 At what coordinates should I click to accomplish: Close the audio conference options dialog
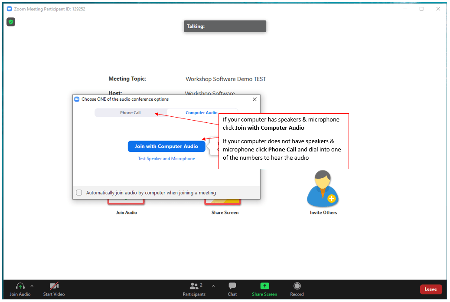coord(254,99)
